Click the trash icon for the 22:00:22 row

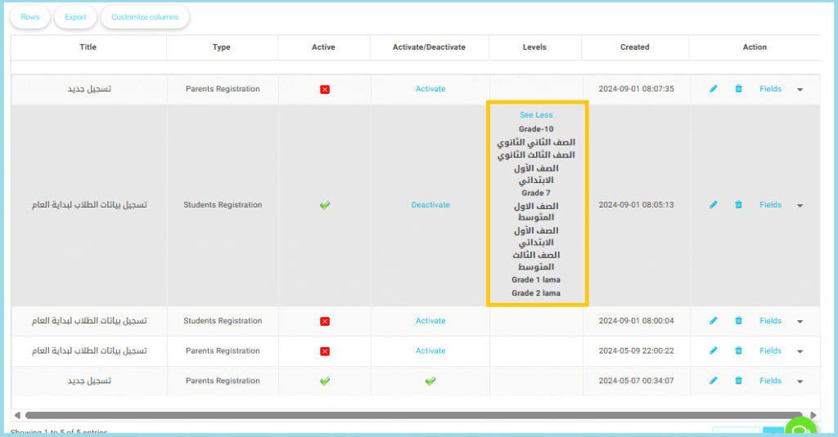[738, 350]
